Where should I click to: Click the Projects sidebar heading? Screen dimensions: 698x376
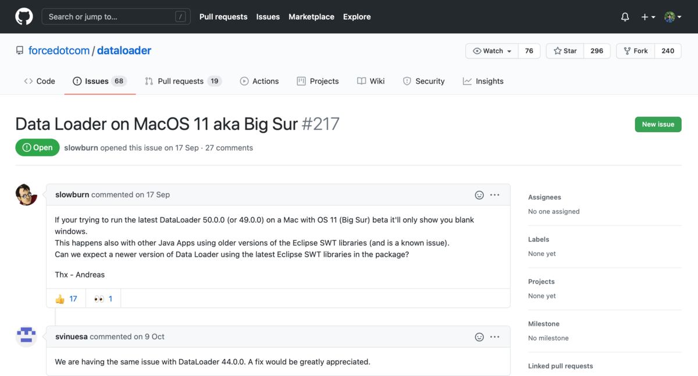tap(542, 282)
